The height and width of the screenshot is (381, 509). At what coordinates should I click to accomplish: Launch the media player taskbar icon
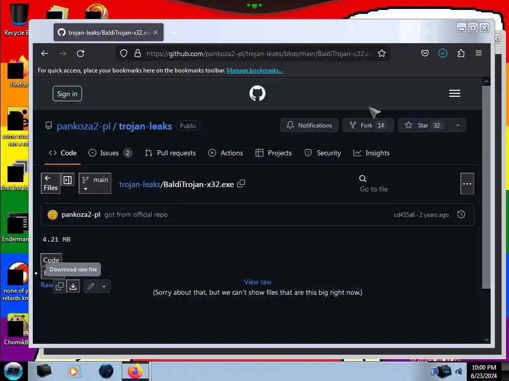pos(74,371)
